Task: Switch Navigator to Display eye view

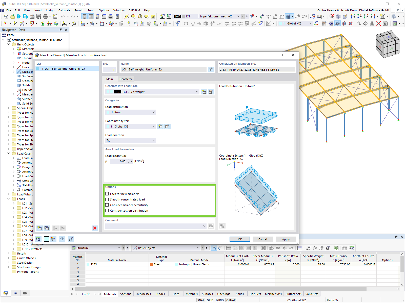Action: 15,293
